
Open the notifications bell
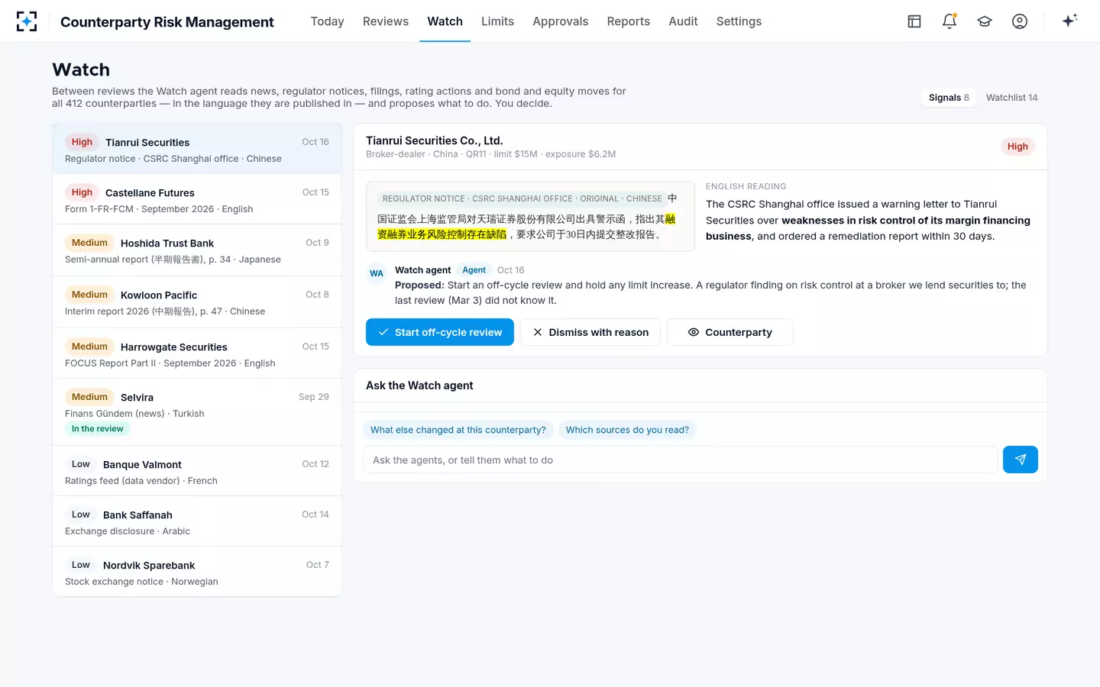coord(950,21)
